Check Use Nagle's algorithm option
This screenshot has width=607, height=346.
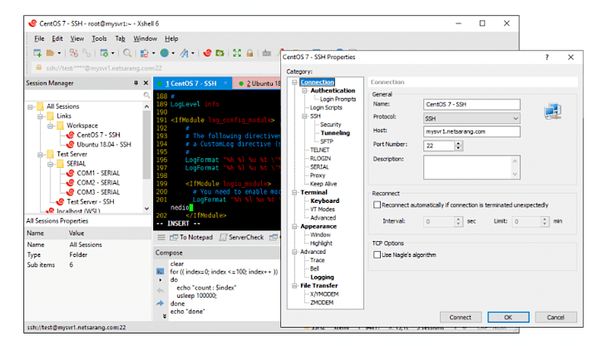point(378,255)
